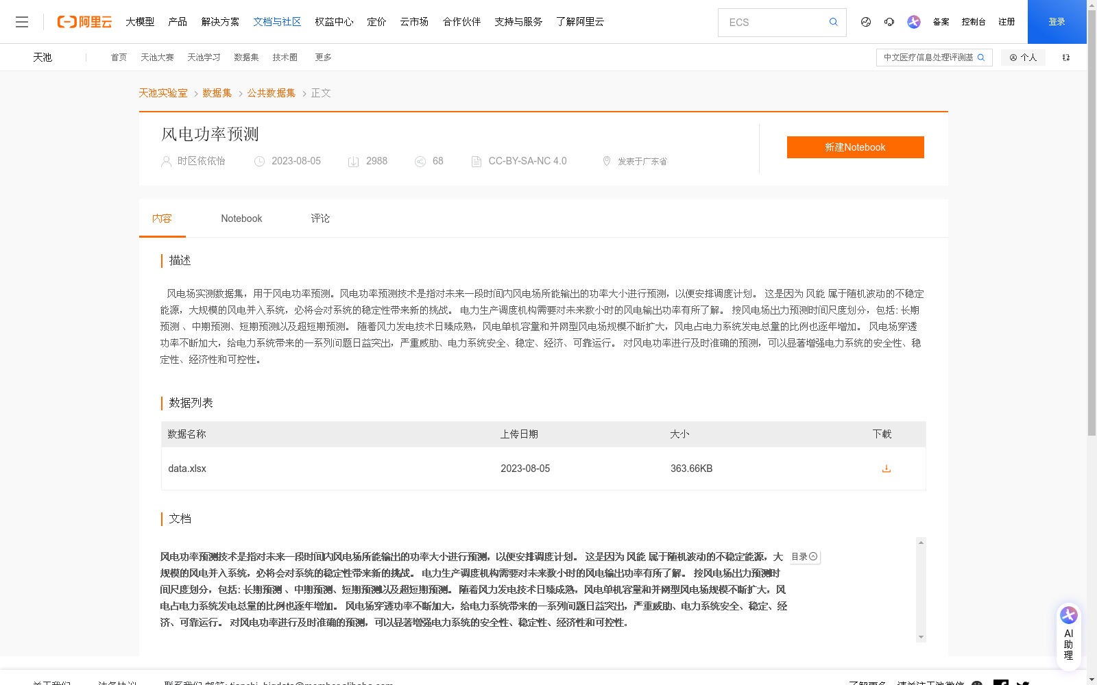Open 技术圈 link
This screenshot has height=685, width=1097.
(x=285, y=58)
